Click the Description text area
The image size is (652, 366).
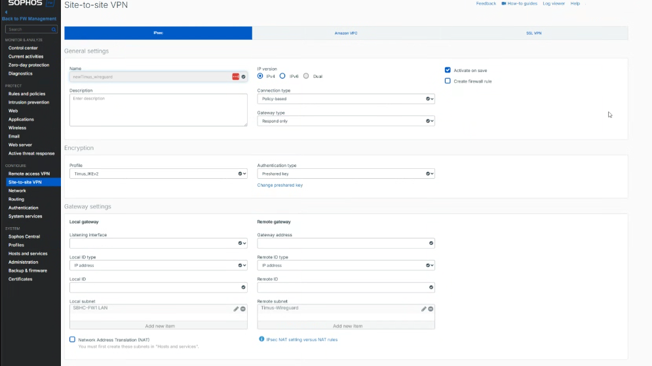click(x=159, y=110)
